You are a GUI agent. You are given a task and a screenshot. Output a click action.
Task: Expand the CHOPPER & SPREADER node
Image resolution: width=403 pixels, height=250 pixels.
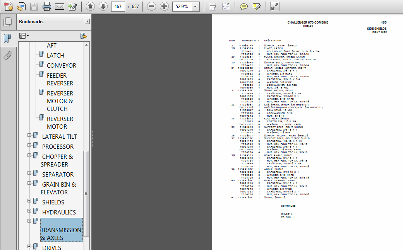(29, 155)
